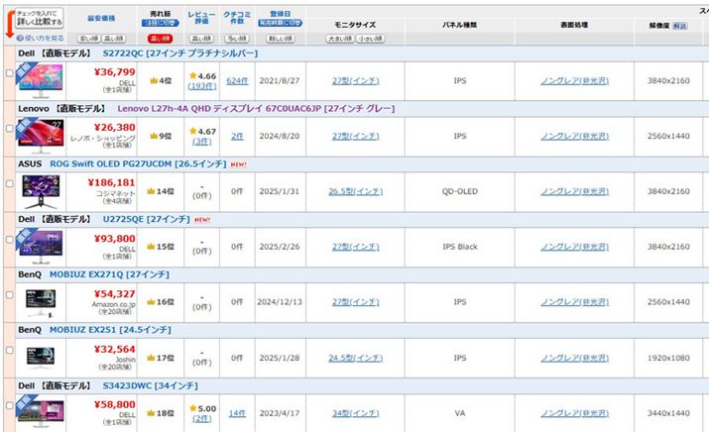The width and height of the screenshot is (709, 432).
Task: Click the レビュー評価 column header
Action: coord(201,18)
